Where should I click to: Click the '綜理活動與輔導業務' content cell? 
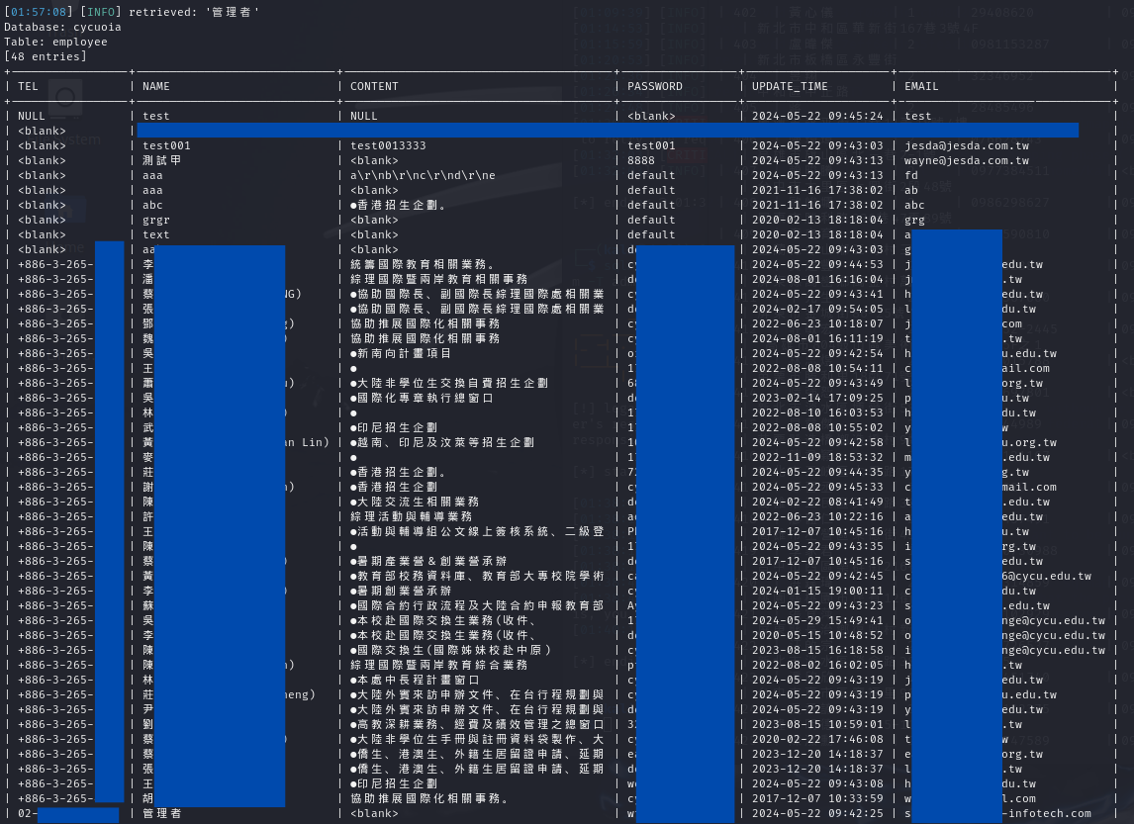(411, 516)
